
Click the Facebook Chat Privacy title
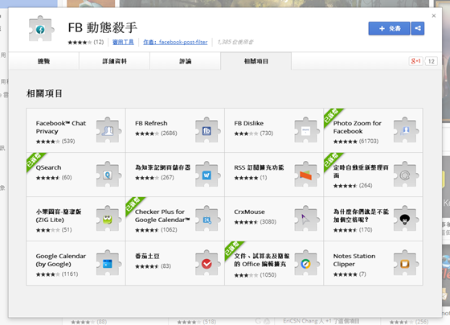coord(61,127)
